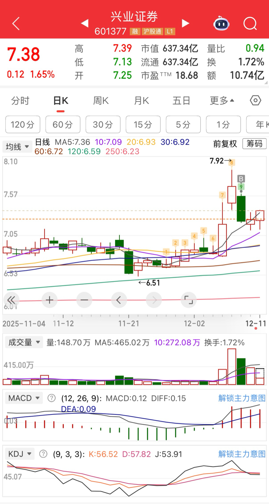The height and width of the screenshot is (504, 269).
Task: Open MACD indicator dropdown
Action: tap(24, 398)
